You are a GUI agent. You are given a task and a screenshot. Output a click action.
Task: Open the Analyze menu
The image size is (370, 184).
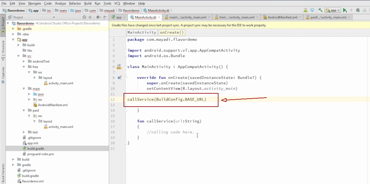60,4
